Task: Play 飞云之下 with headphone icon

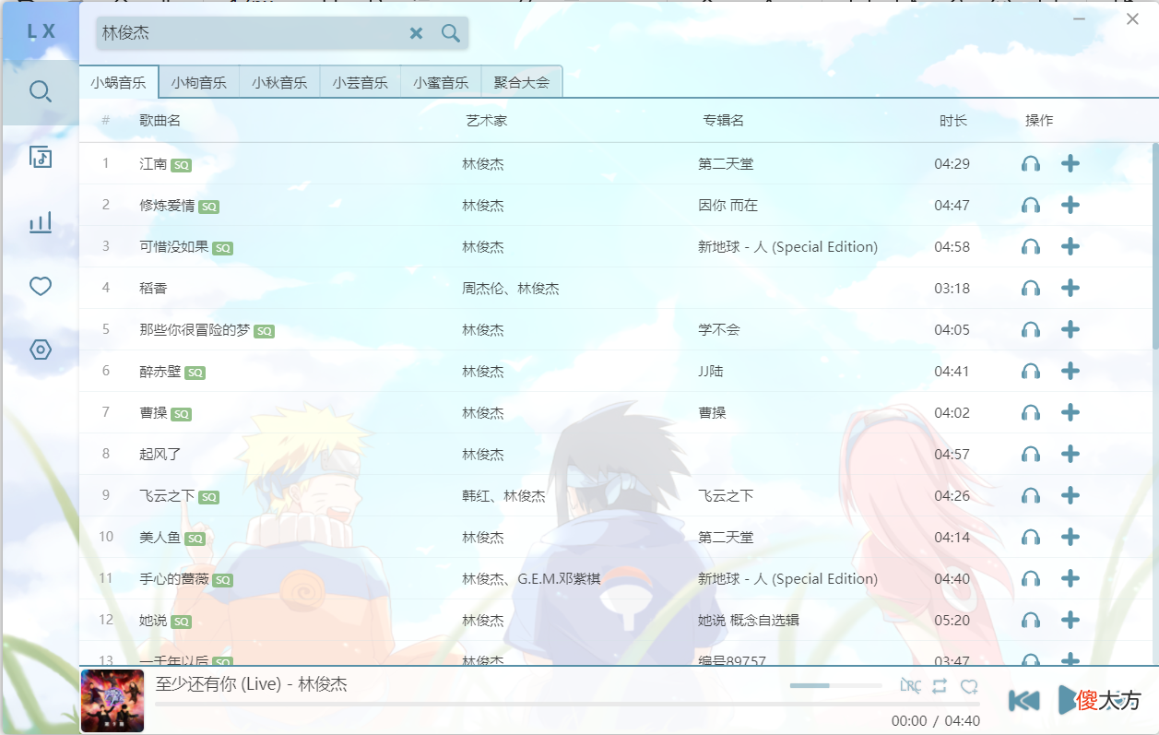Action: pos(1031,496)
